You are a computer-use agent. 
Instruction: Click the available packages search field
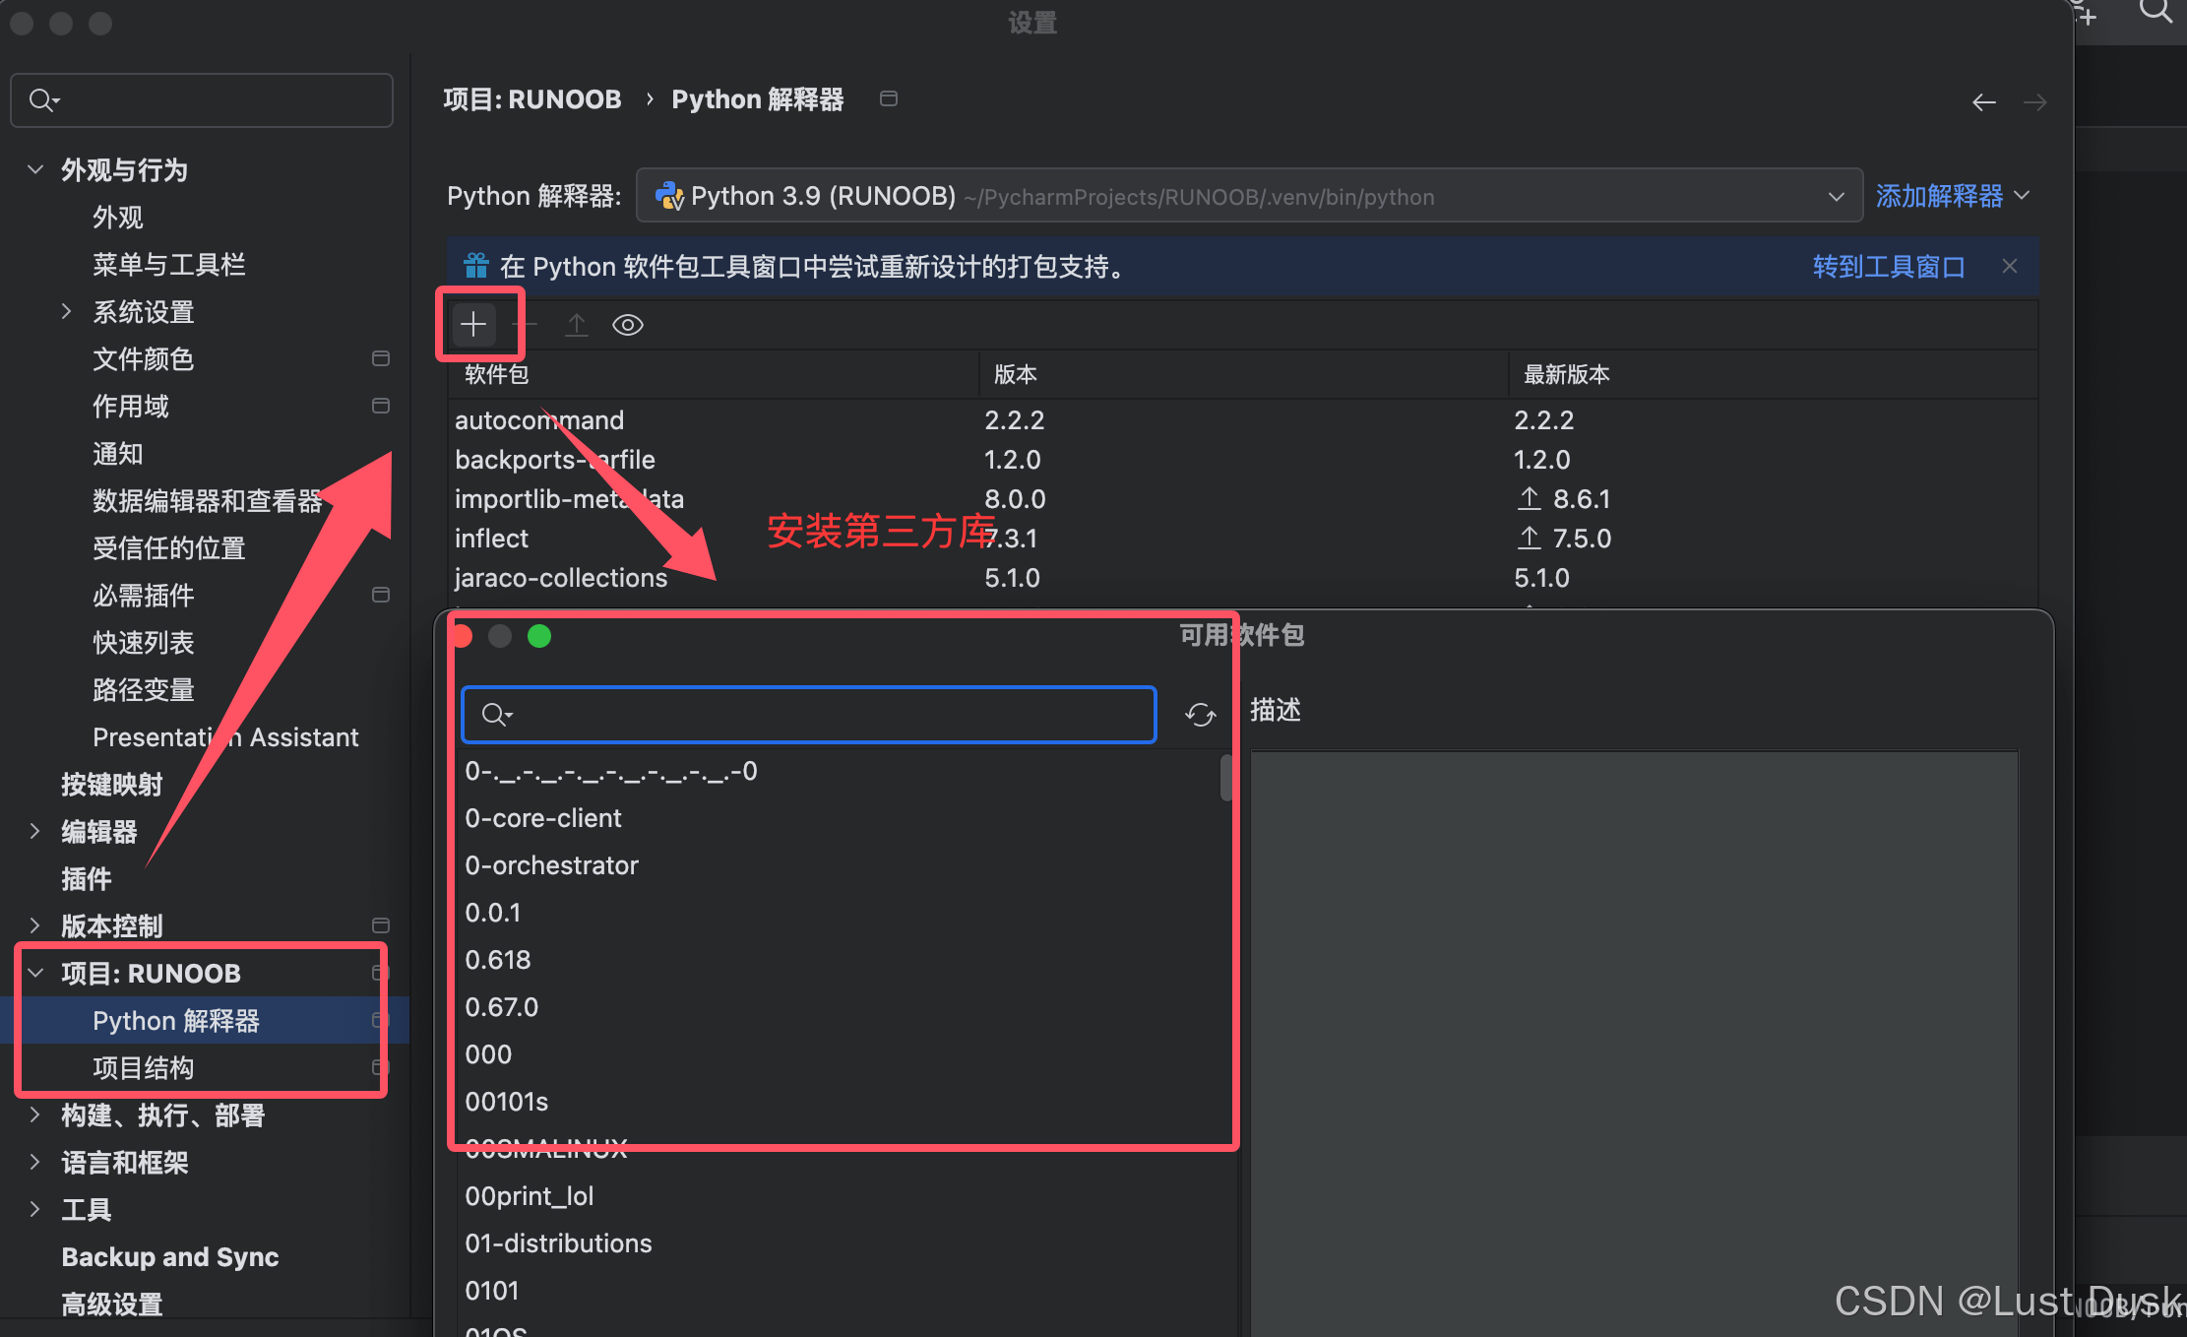coord(809,715)
